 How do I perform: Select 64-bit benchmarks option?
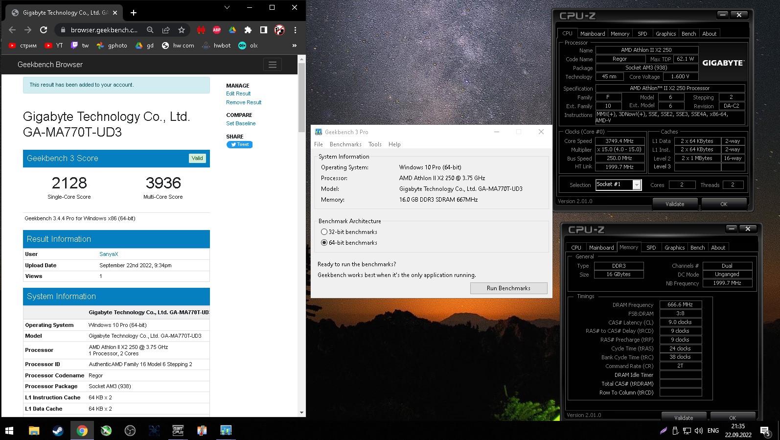349,243
